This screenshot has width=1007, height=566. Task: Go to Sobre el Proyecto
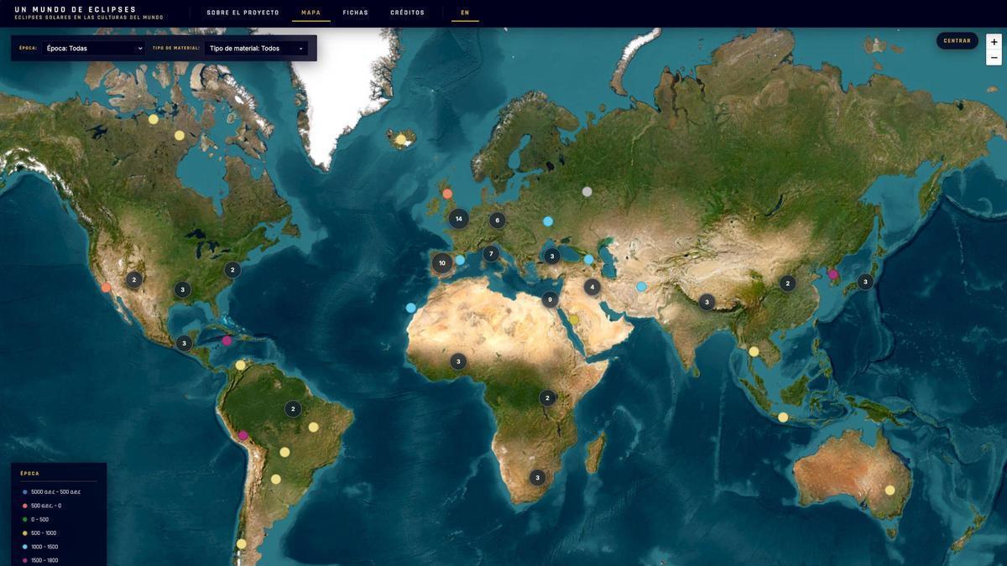(x=243, y=13)
